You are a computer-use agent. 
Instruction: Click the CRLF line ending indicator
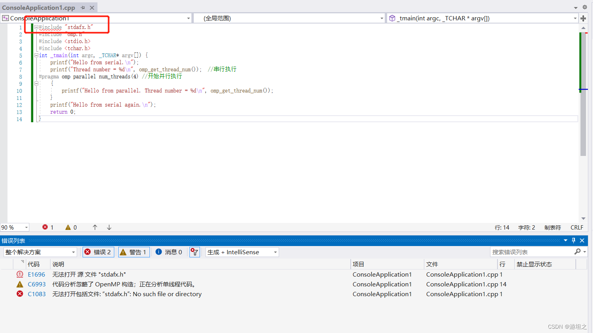click(x=577, y=228)
